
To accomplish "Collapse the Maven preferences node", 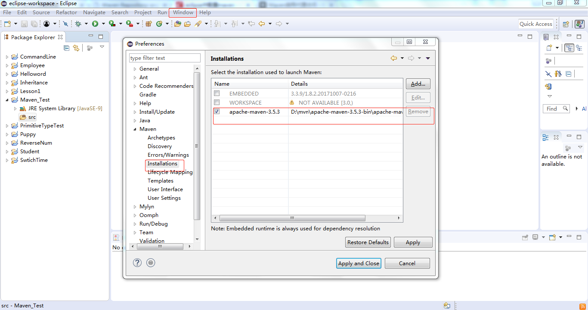I will point(135,129).
